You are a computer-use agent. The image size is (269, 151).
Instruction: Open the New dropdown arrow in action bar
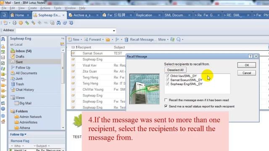tap(81, 39)
